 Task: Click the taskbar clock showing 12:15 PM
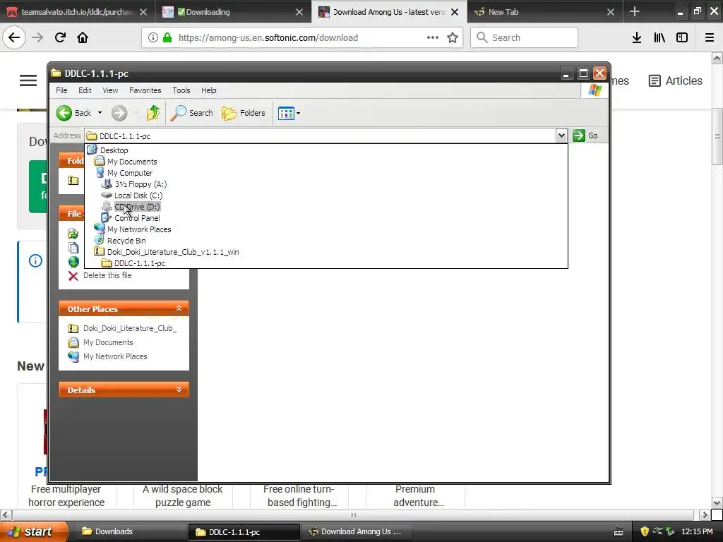[x=697, y=531]
